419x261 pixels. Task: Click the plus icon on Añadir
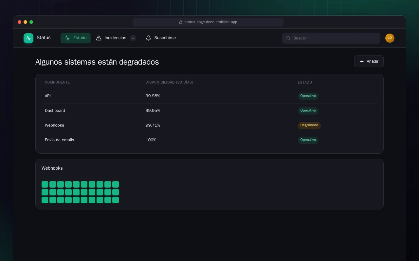362,61
